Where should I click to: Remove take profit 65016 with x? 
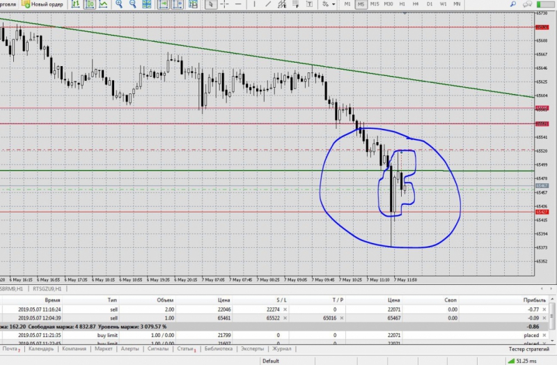[x=342, y=318]
